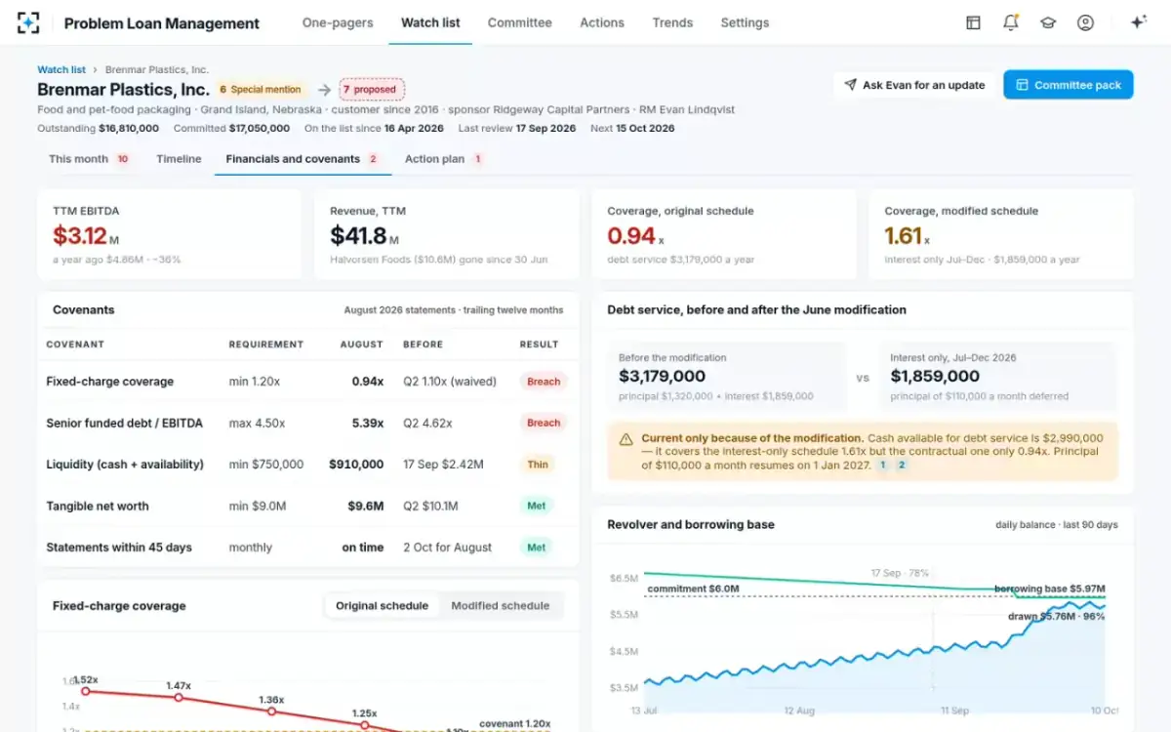
Task: Click the Revenue TTM $41.8M card
Action: pyautogui.click(x=447, y=234)
